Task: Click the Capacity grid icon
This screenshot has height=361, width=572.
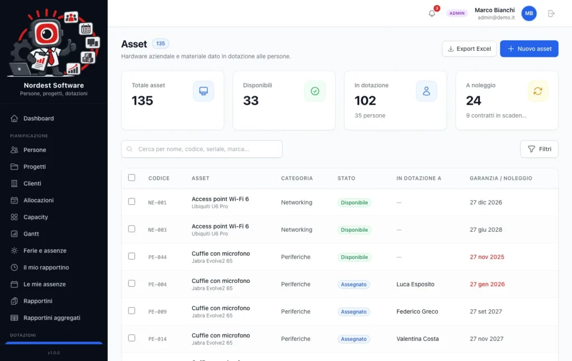Action: 14,217
